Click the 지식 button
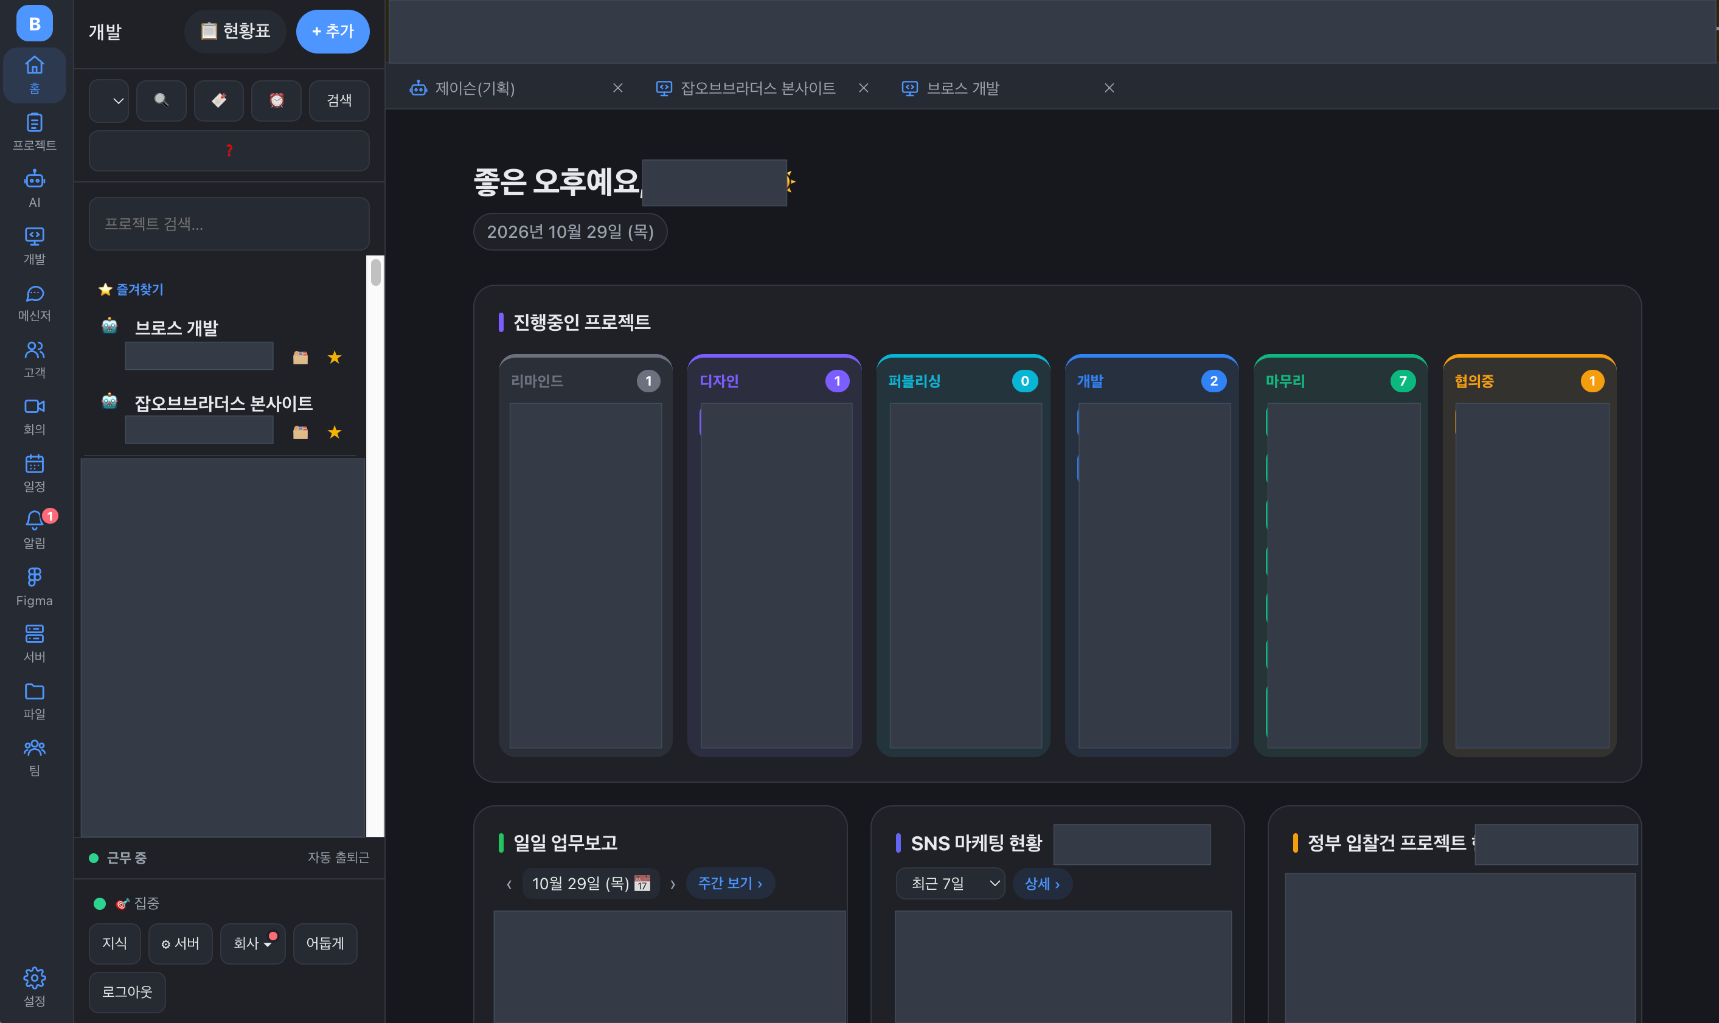 [114, 944]
